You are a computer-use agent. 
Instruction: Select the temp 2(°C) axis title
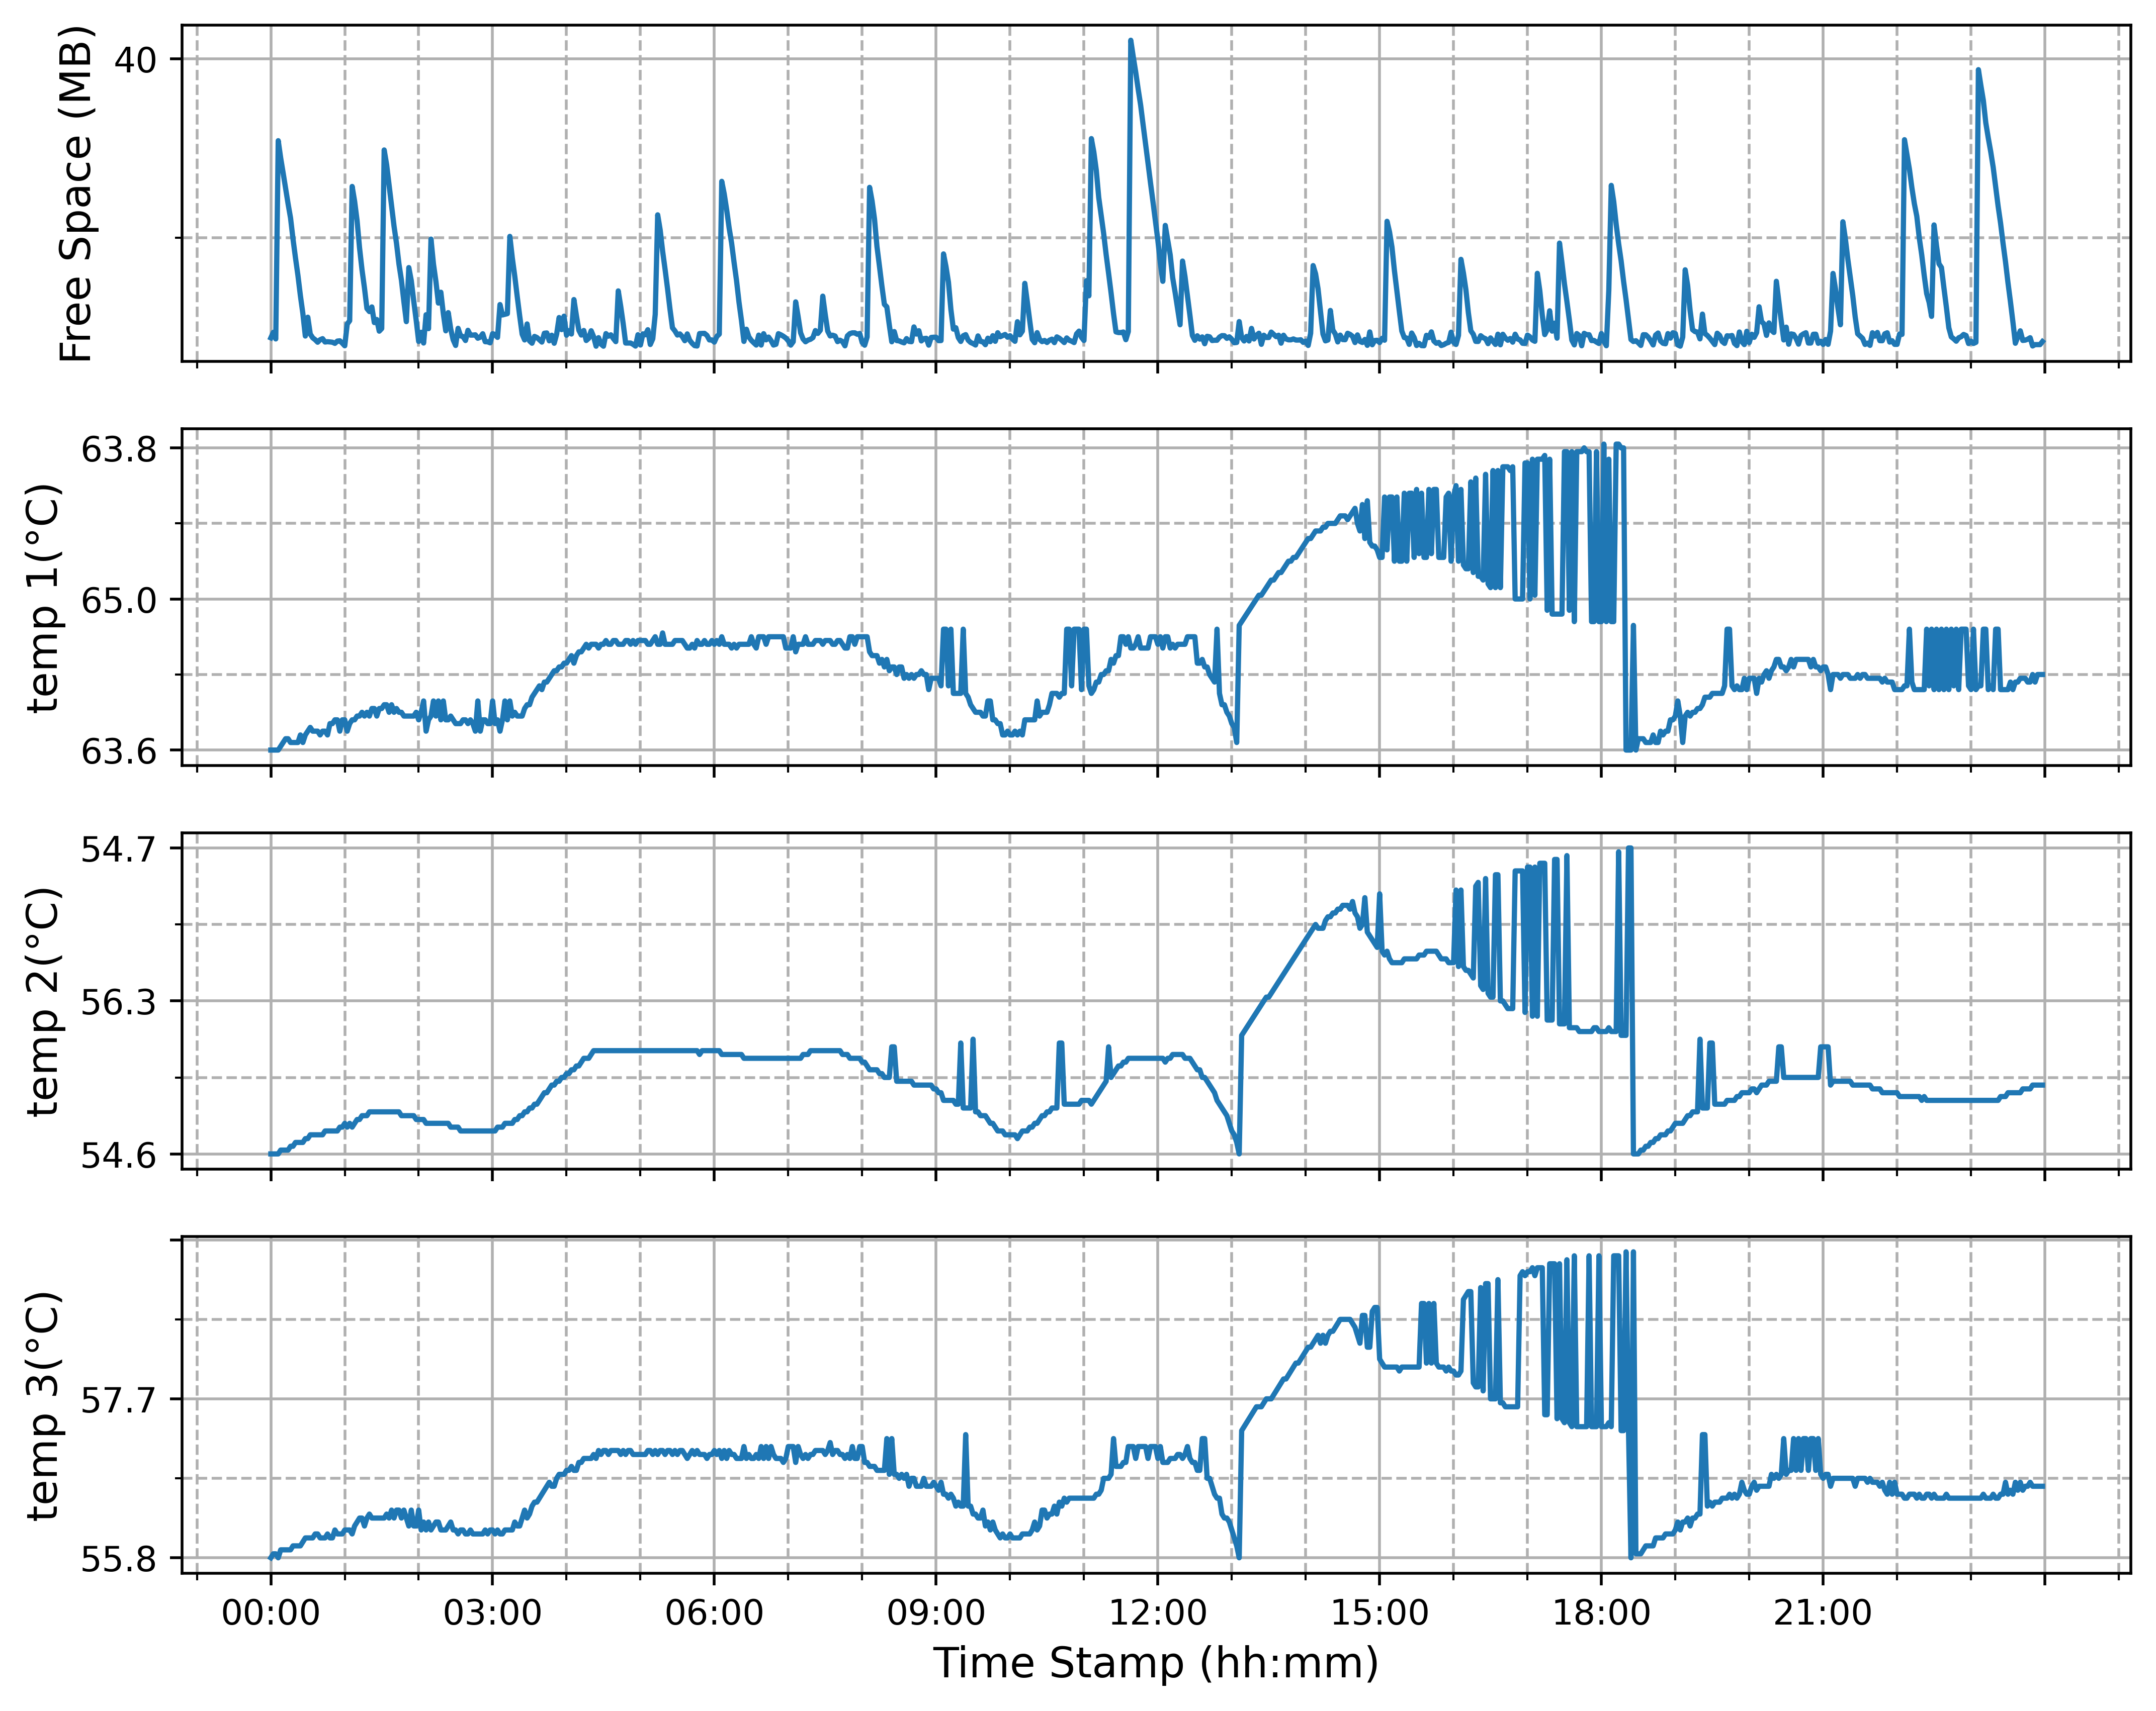[x=45, y=1001]
